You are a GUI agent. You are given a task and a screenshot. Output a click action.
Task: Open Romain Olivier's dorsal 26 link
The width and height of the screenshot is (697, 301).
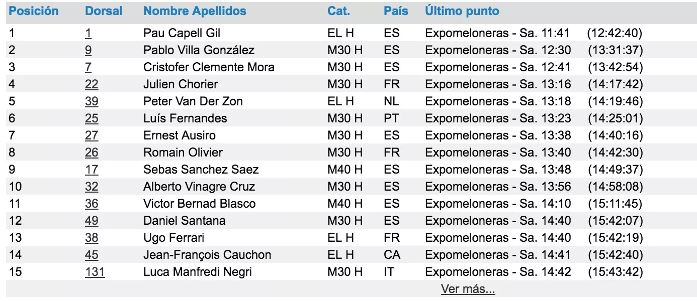(x=92, y=153)
